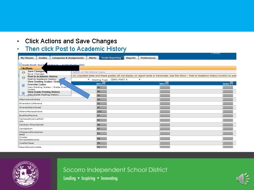254x190 pixels.
Task: Click CerdaEdwin's MP1 grade field
Action: click(102, 129)
